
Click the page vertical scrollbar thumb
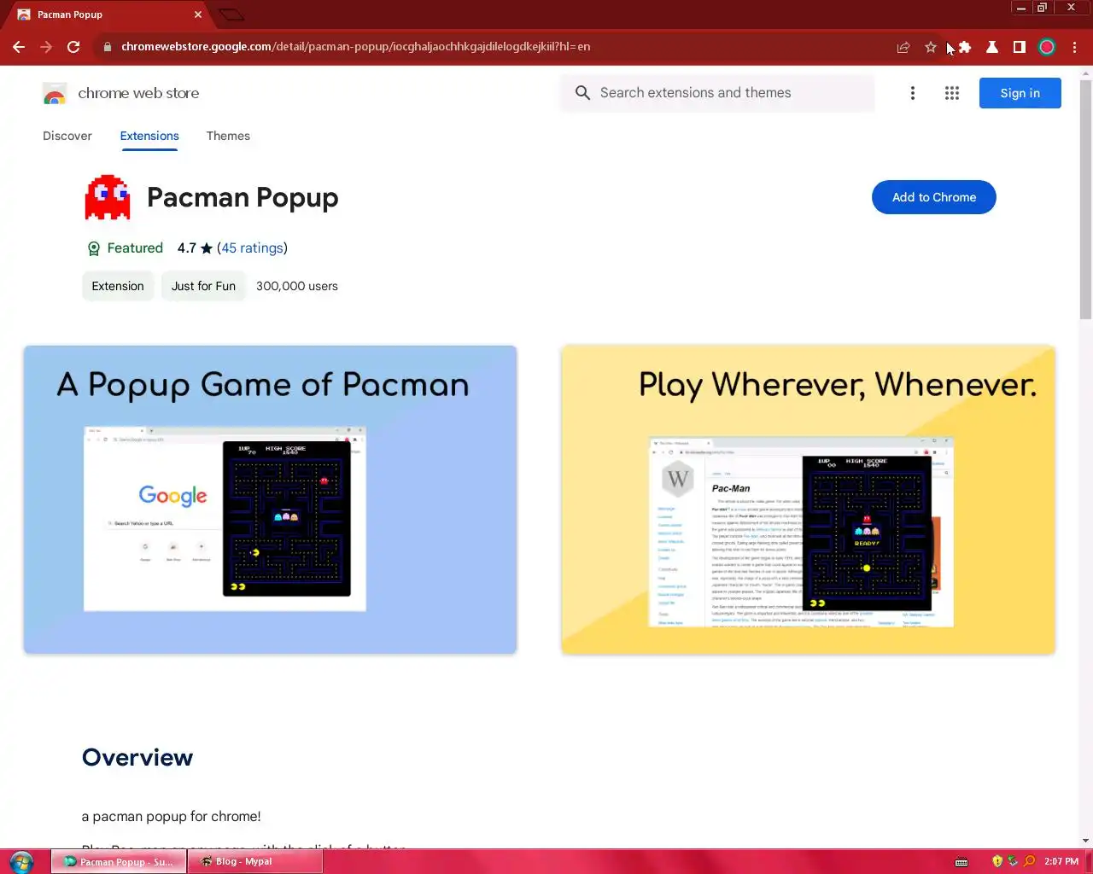point(1085,201)
